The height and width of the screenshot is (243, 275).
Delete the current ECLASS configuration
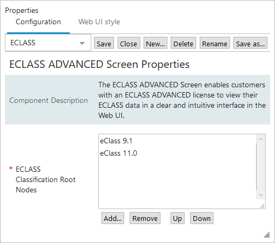[x=183, y=43]
